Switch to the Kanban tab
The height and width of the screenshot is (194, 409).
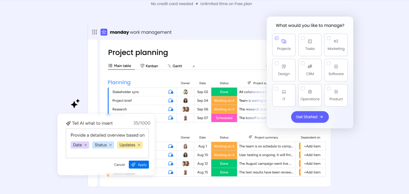[x=149, y=66]
